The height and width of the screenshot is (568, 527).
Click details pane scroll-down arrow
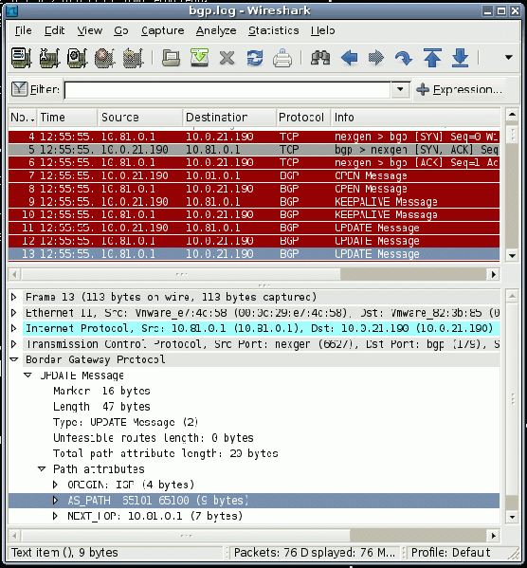click(x=512, y=517)
